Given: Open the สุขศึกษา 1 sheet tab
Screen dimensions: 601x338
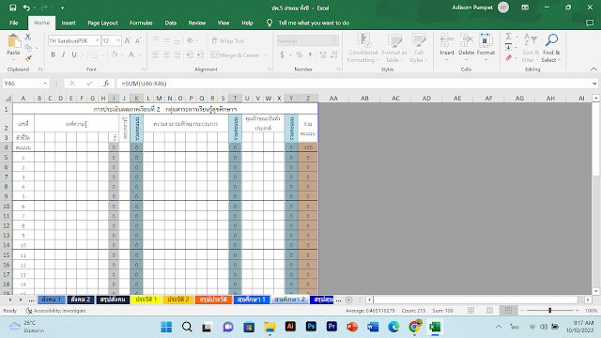Looking at the screenshot, I should pyautogui.click(x=252, y=300).
